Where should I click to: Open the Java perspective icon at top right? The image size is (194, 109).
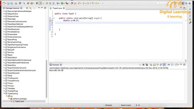click(x=183, y=3)
